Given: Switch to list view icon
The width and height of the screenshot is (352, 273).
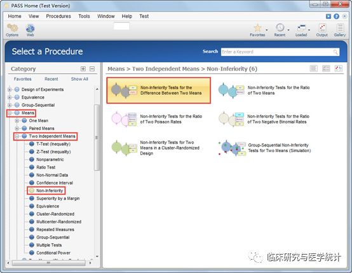Looking at the screenshot, I should pyautogui.click(x=314, y=68).
